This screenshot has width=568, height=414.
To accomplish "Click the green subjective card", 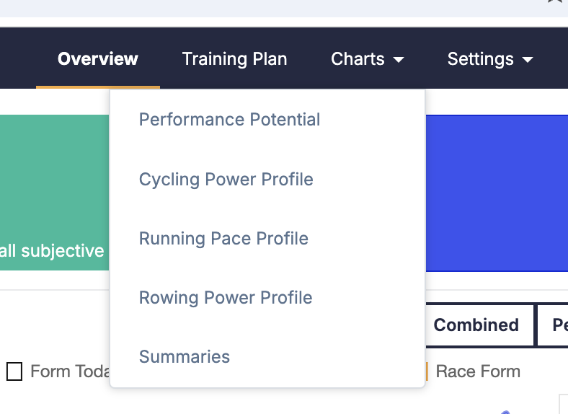I will [54, 193].
